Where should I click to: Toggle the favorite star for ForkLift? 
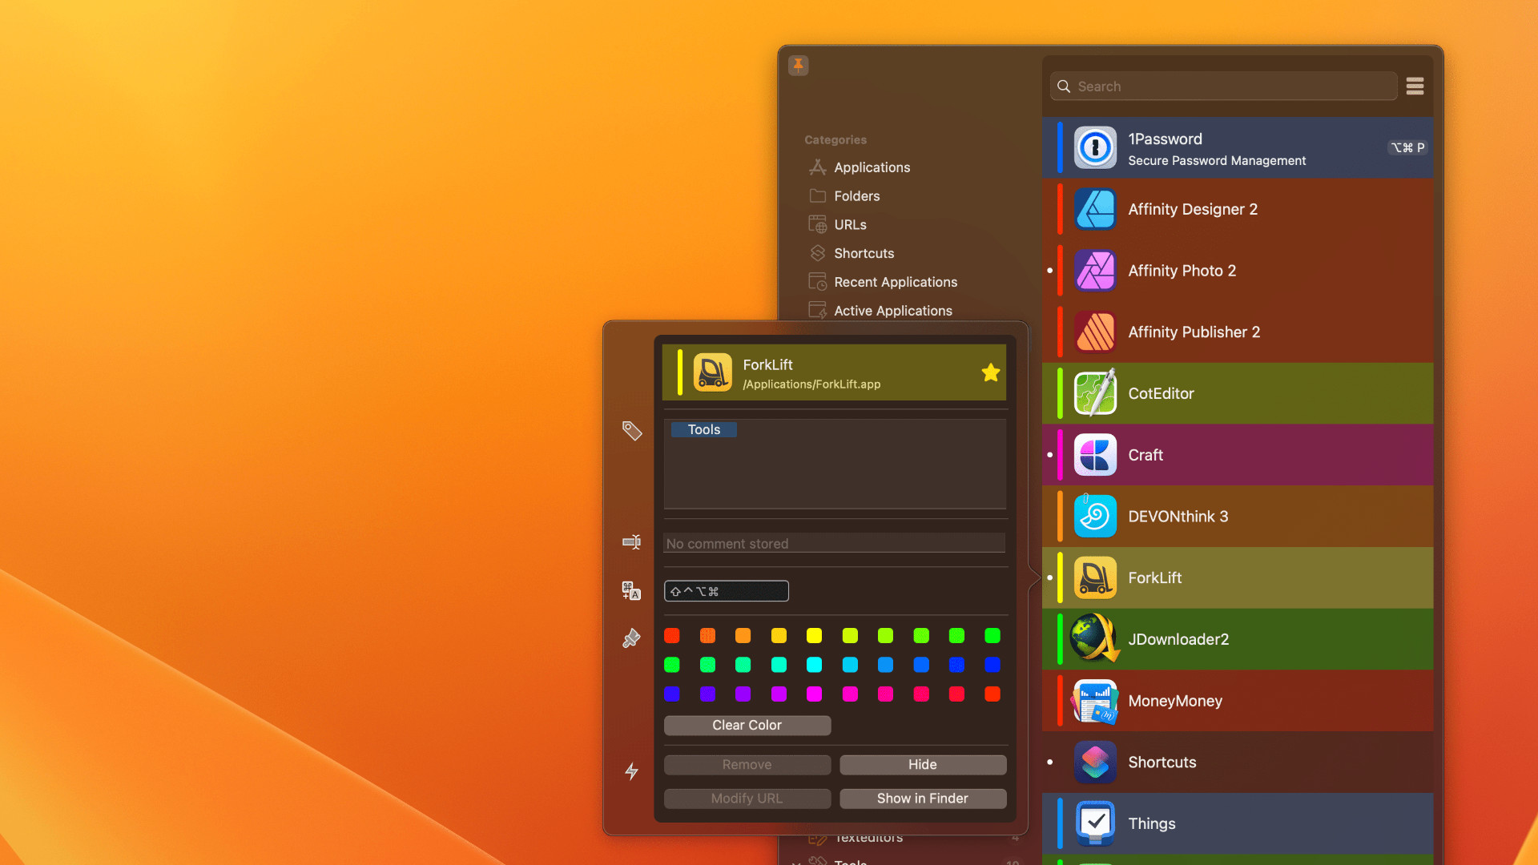[991, 372]
